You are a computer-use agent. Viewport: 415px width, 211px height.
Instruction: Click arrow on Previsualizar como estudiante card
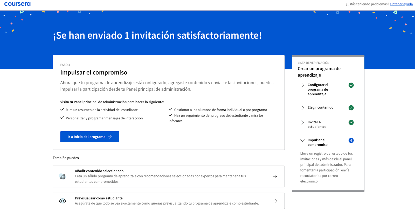tap(275, 201)
